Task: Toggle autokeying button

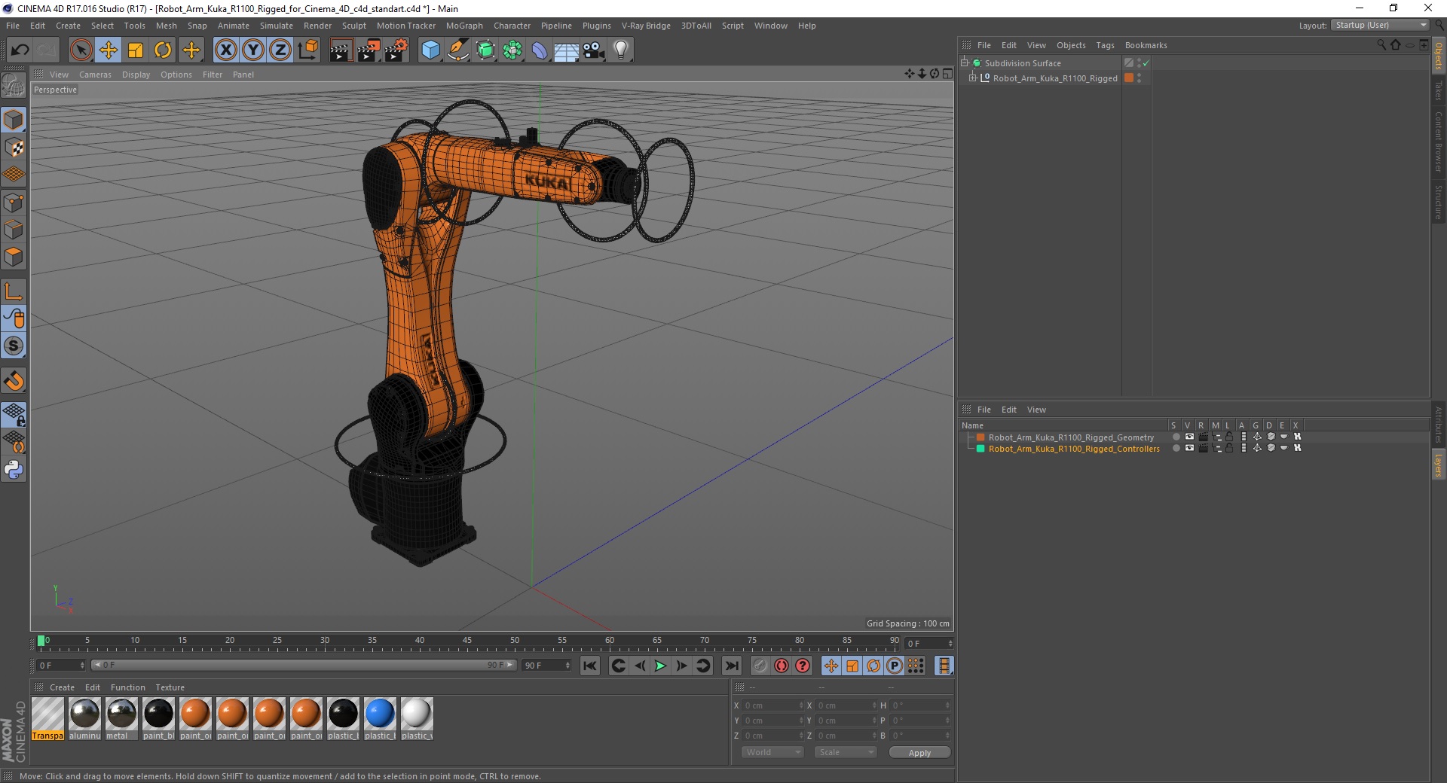Action: click(x=782, y=666)
